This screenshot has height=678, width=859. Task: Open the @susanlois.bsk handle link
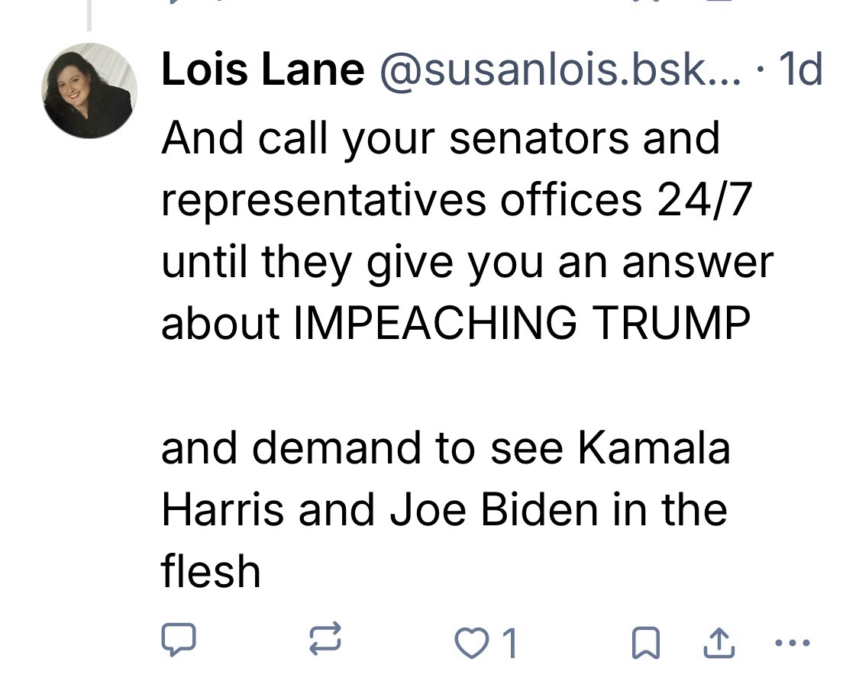[x=560, y=71]
